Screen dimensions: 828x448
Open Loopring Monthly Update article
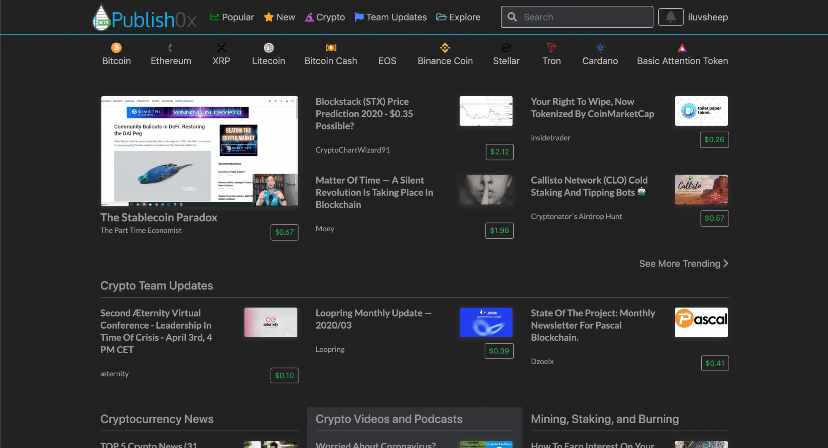[x=373, y=319]
